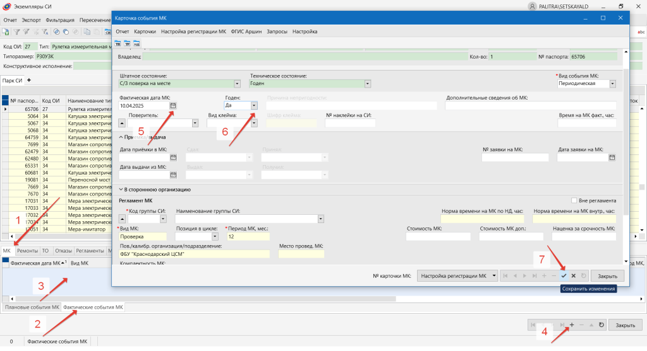Screen dimensions: 647x351
Task: Switch to the МК tab
Action: [7, 251]
